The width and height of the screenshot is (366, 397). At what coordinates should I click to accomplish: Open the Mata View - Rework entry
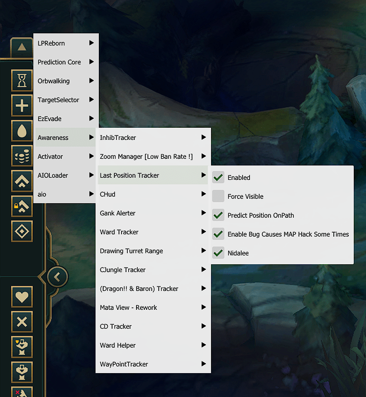coord(153,307)
